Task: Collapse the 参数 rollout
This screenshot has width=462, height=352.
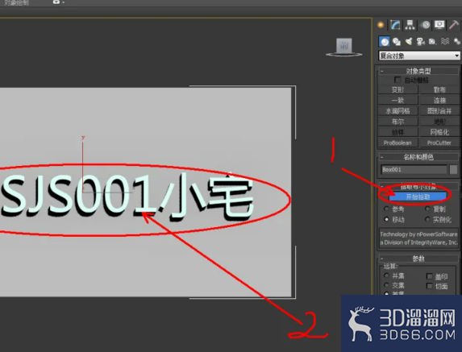Action: point(418,259)
